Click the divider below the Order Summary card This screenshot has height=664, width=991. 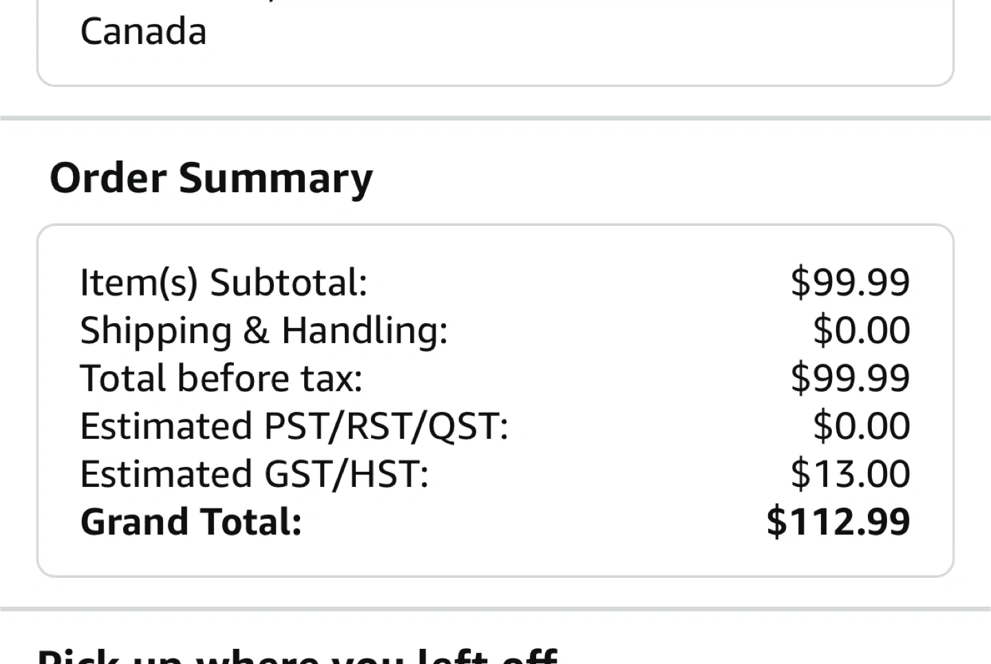pyautogui.click(x=495, y=609)
